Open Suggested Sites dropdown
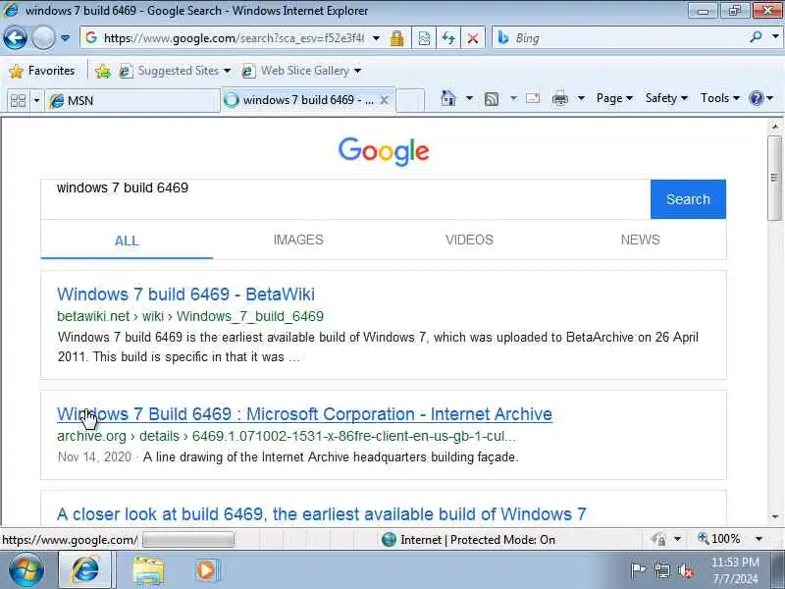Viewport: 785px width, 589px height. tap(176, 71)
